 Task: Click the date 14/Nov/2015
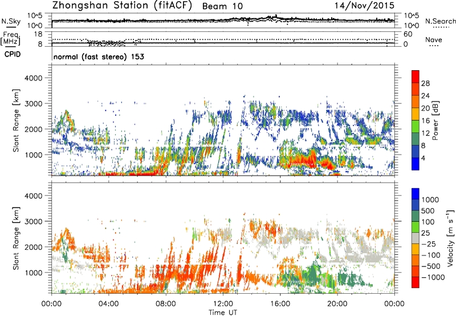click(364, 6)
